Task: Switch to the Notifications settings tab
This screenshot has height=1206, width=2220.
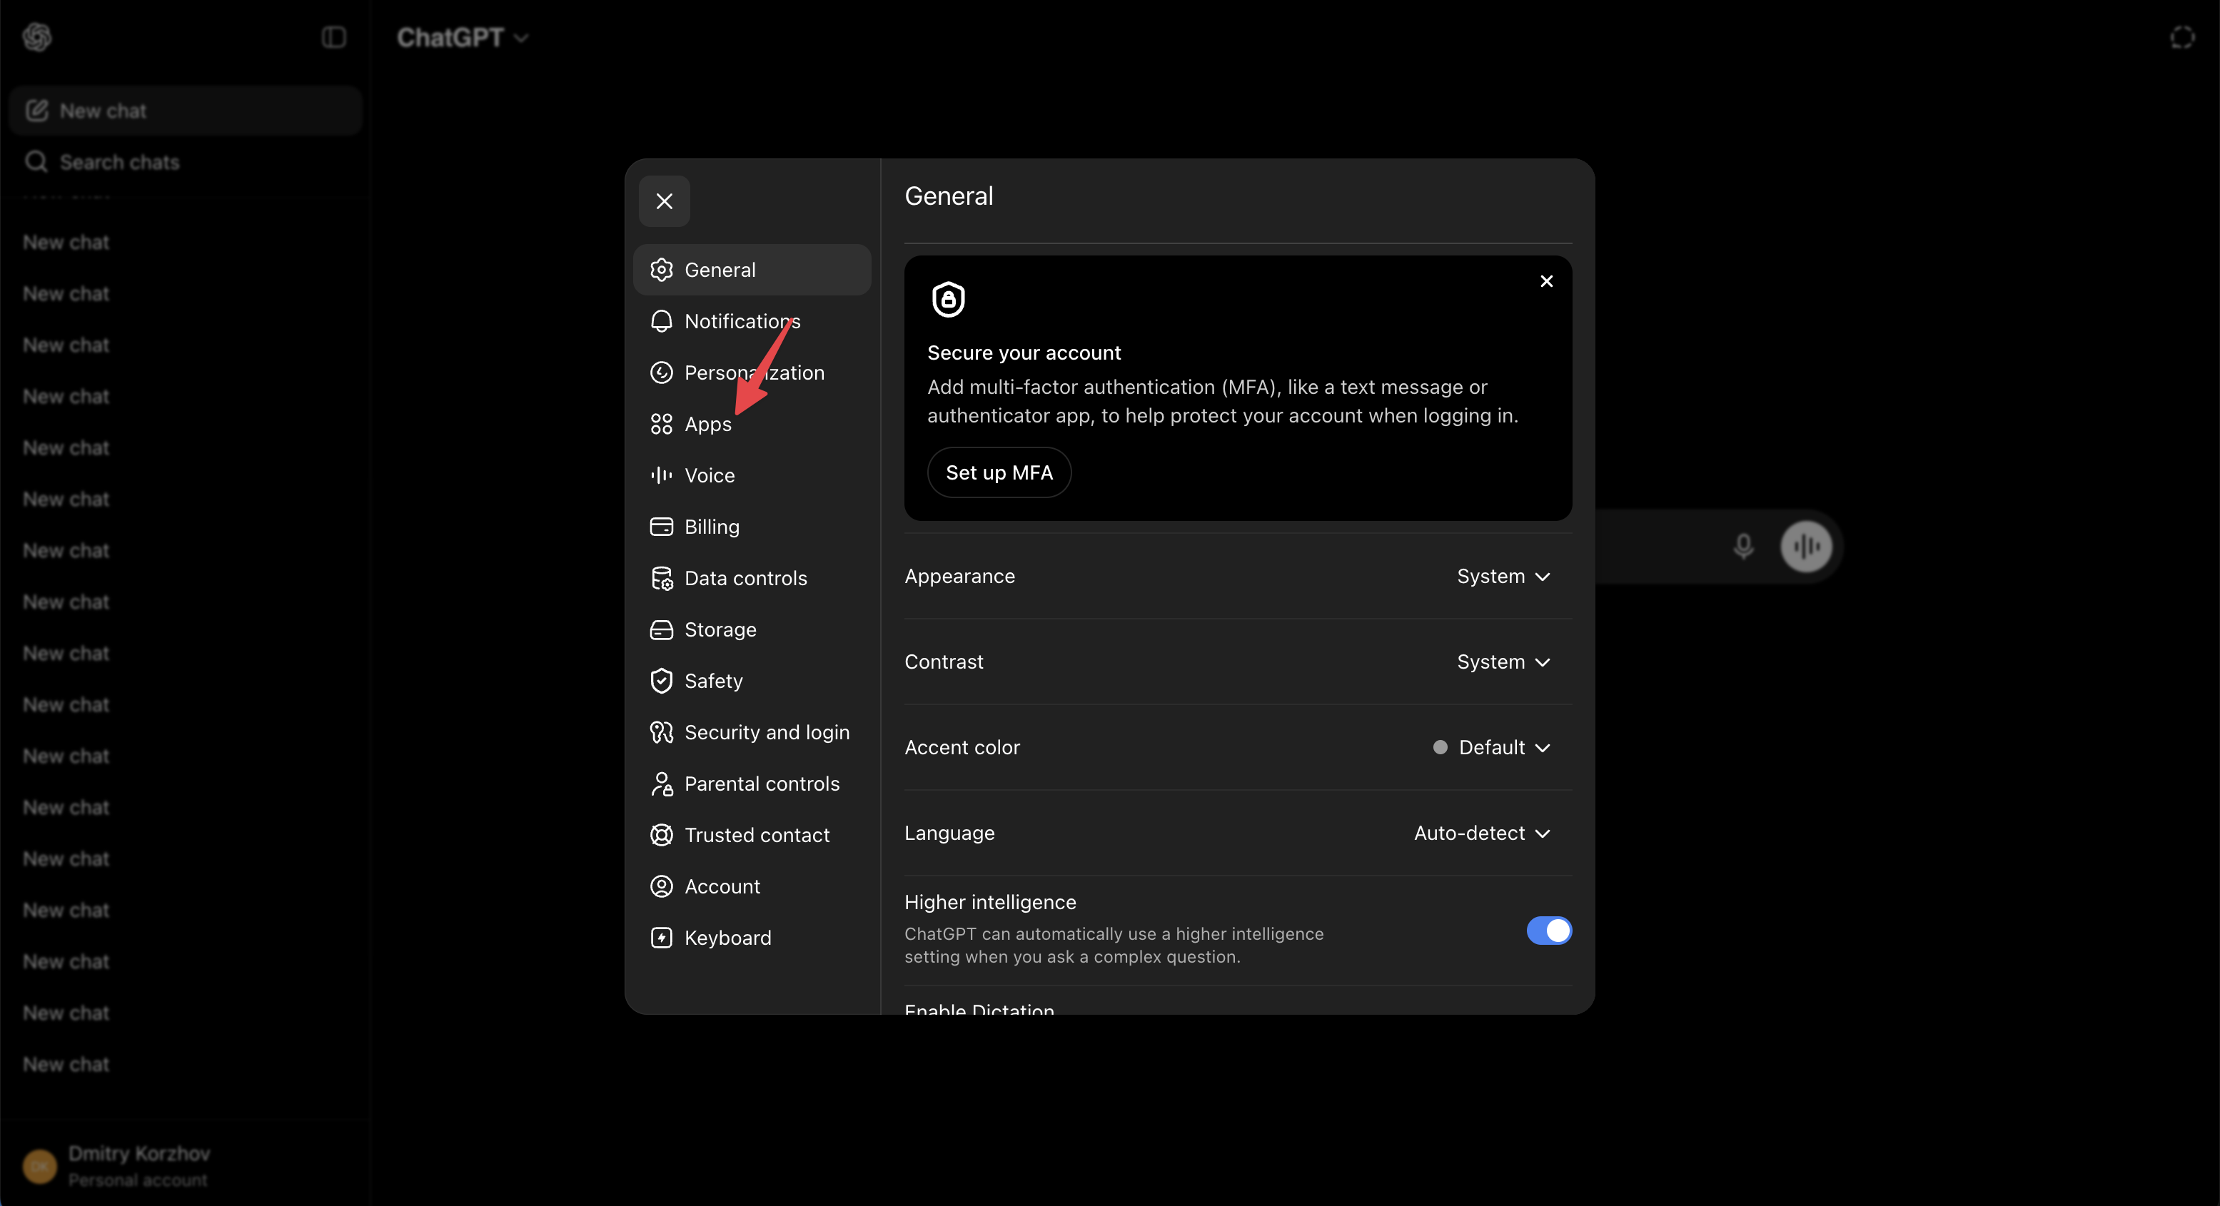Action: pos(752,321)
